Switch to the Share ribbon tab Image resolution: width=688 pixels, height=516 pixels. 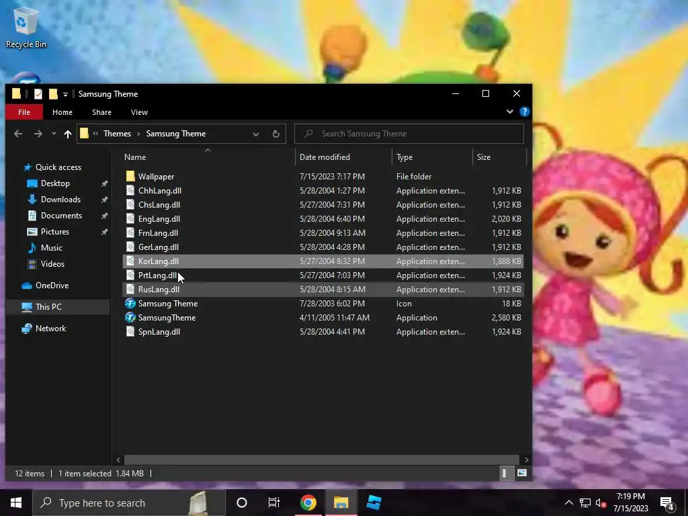[102, 112]
